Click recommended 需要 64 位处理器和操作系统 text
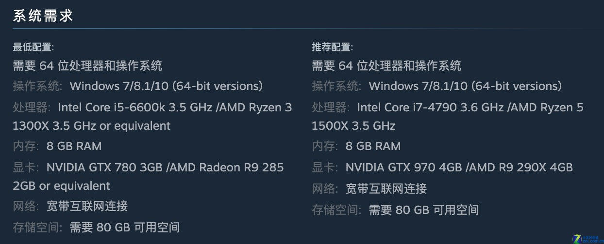 click(x=386, y=65)
